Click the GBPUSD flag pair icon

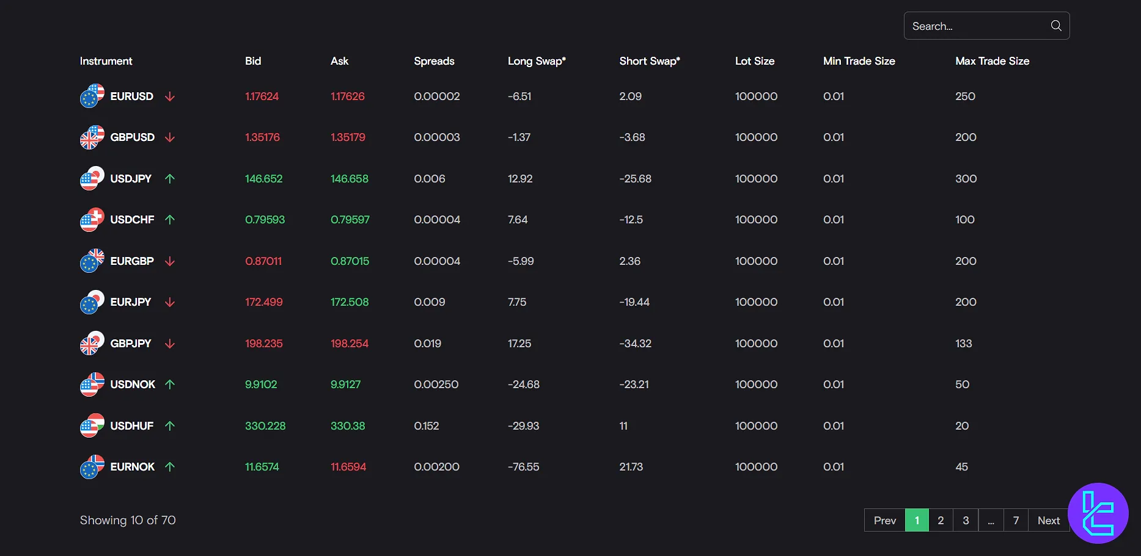pyautogui.click(x=92, y=137)
